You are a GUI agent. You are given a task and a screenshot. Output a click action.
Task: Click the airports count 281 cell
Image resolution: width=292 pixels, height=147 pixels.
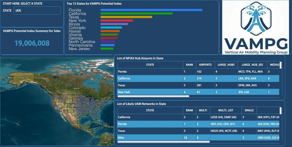pos(206,85)
